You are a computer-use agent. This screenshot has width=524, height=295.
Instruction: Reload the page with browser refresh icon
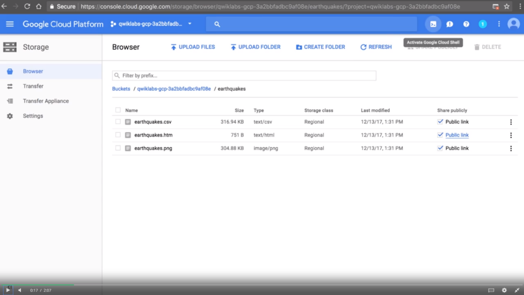tap(27, 6)
